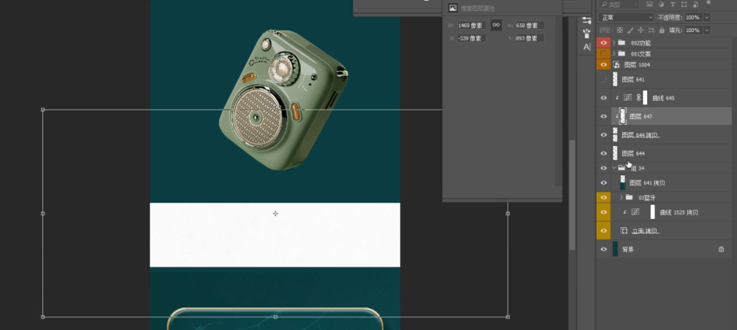Hide the 03蓝牙 group

603,197
